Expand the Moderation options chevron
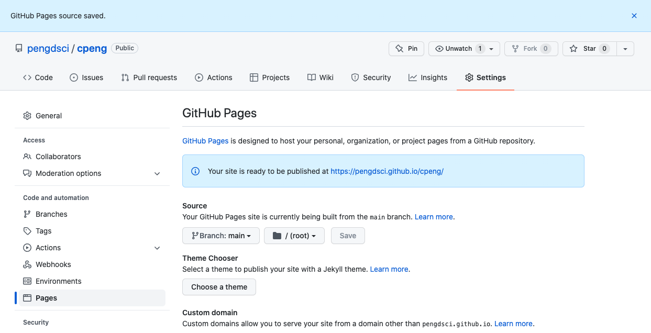This screenshot has width=651, height=333. point(157,173)
